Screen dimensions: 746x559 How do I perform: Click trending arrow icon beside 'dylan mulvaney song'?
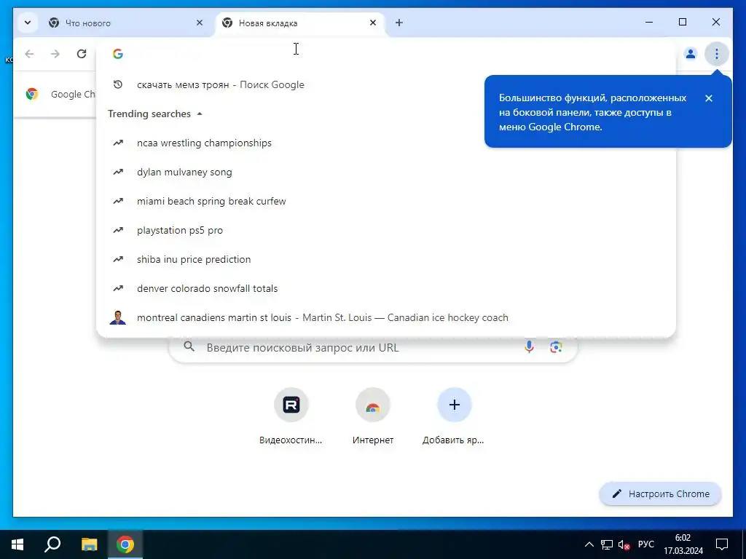(118, 172)
